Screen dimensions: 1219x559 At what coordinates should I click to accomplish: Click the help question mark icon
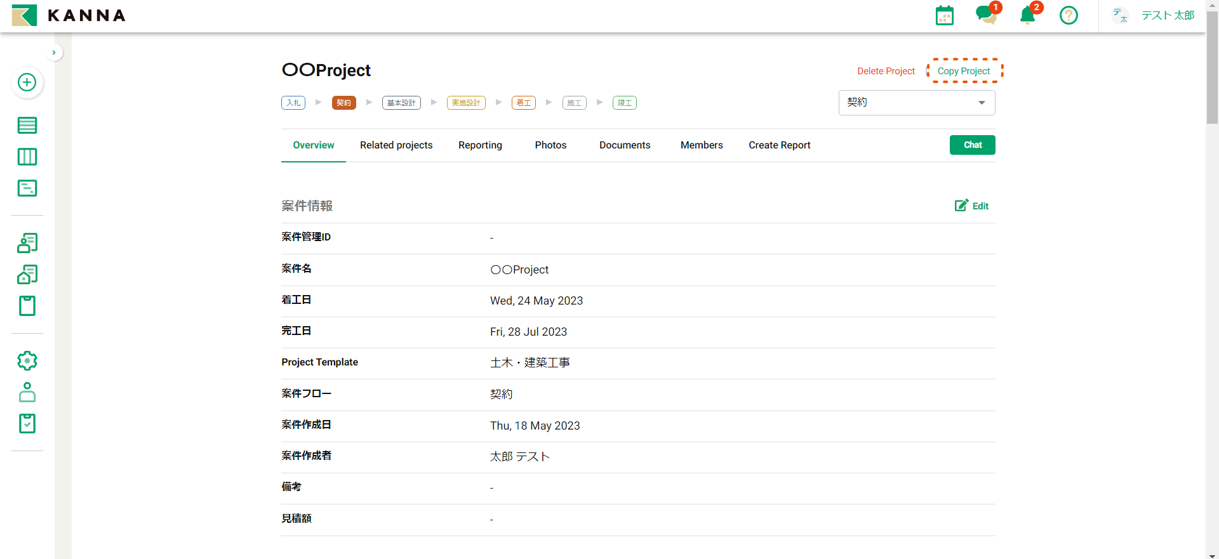[1069, 15]
